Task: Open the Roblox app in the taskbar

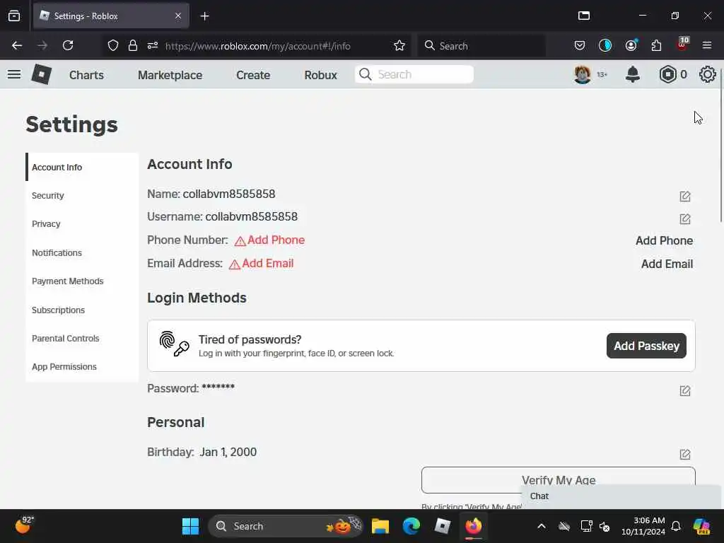Action: 443,526
